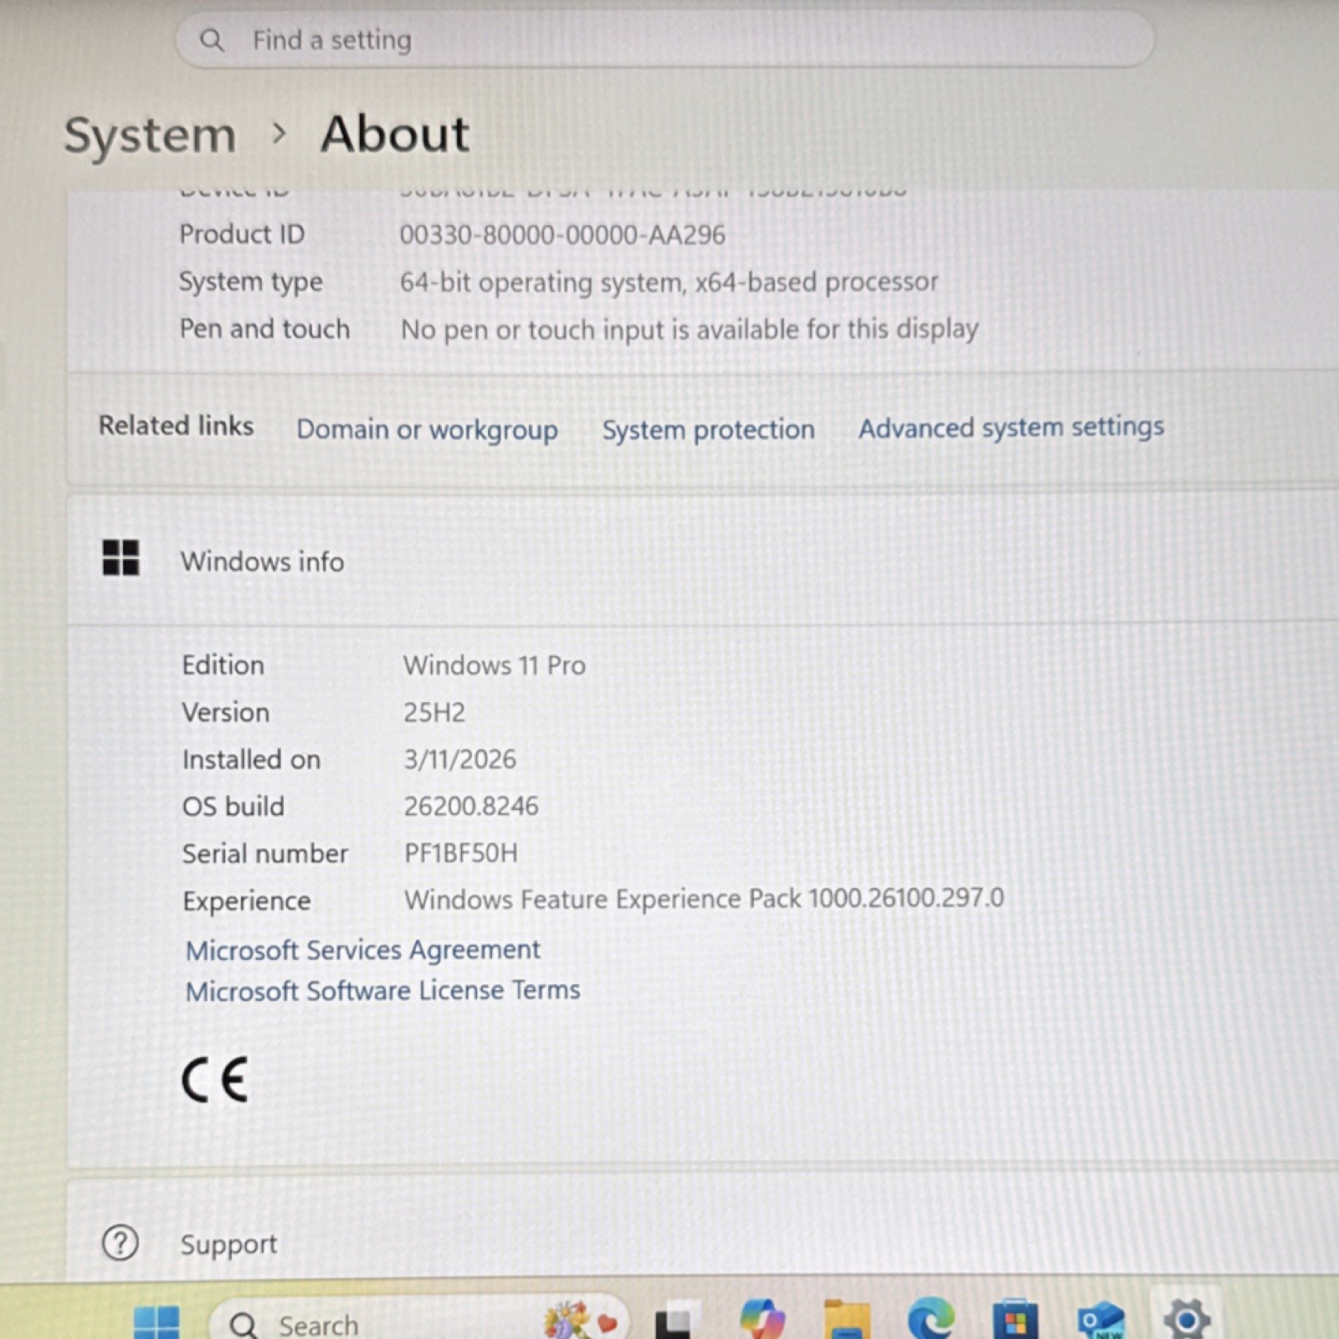The width and height of the screenshot is (1339, 1339).
Task: Click the System type label
Action: coord(251,282)
